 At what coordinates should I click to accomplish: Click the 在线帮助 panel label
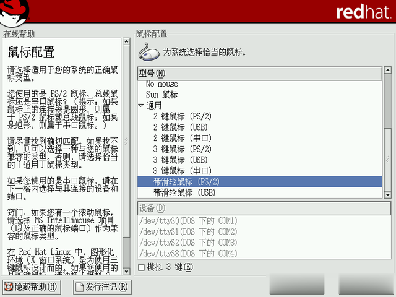pos(19,33)
